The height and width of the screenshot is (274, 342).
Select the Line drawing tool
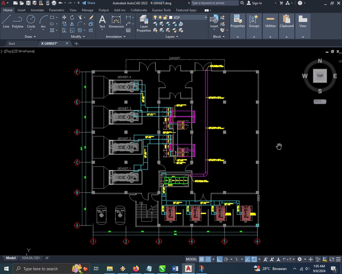point(6,22)
